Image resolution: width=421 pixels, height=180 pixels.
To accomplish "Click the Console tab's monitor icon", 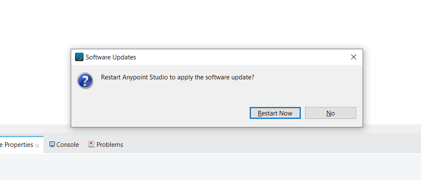I will (x=52, y=144).
